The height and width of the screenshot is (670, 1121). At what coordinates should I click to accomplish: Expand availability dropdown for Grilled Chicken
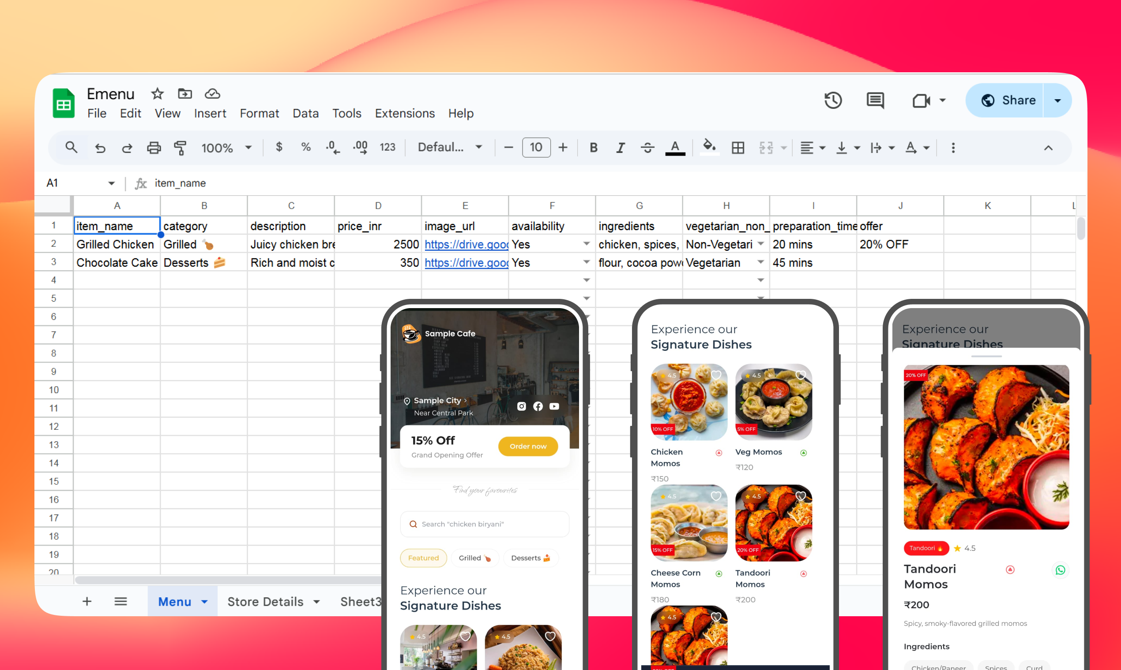click(586, 244)
